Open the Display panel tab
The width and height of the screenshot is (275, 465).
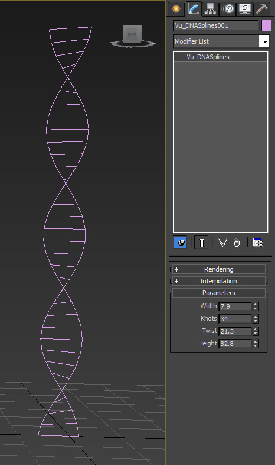coord(245,9)
